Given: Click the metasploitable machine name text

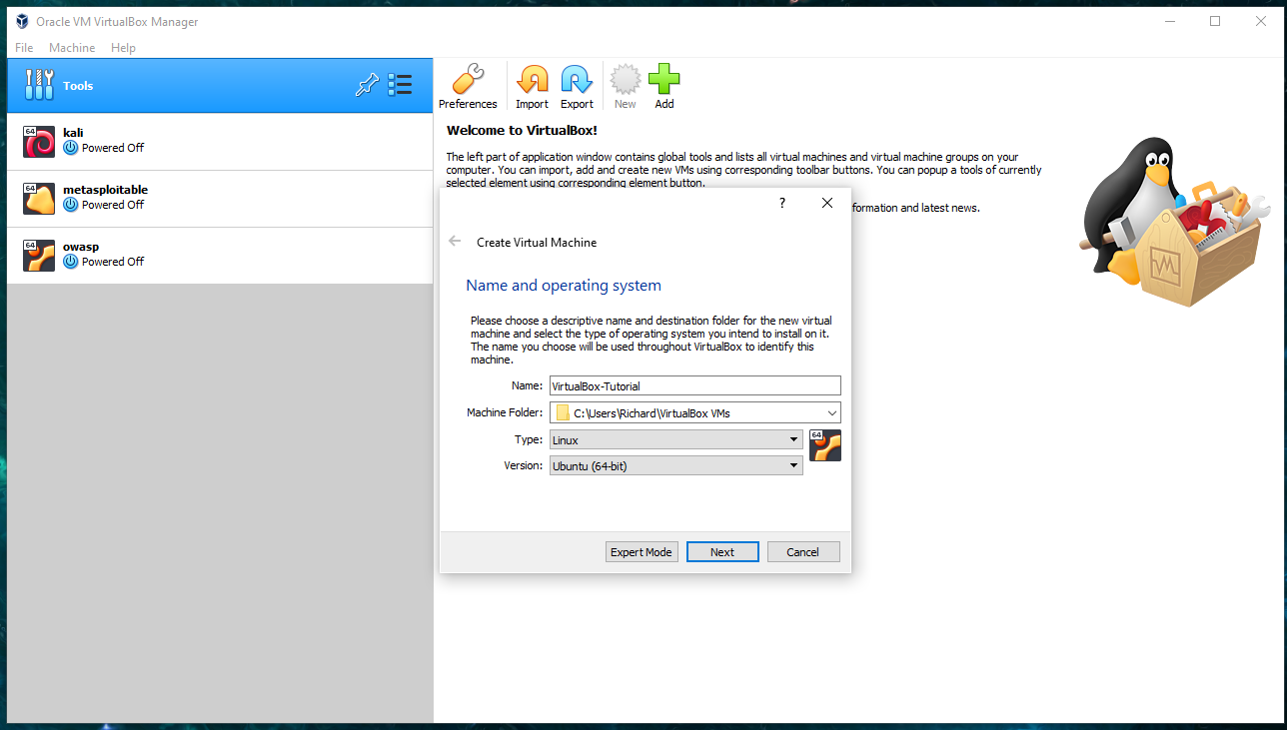Looking at the screenshot, I should tap(105, 189).
